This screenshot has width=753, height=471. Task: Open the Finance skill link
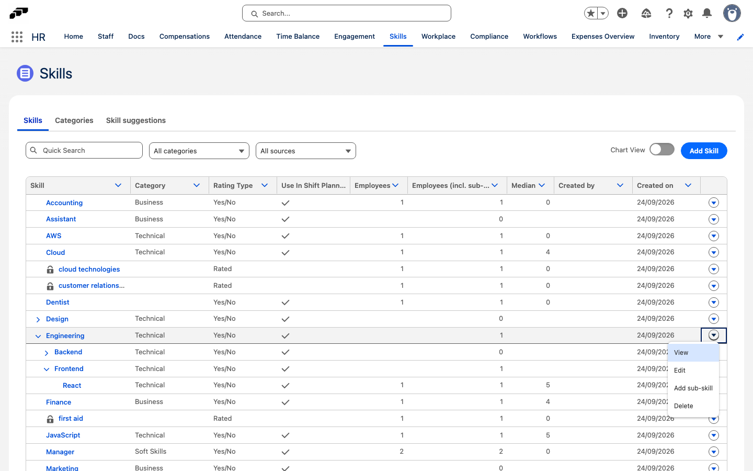[x=59, y=402]
